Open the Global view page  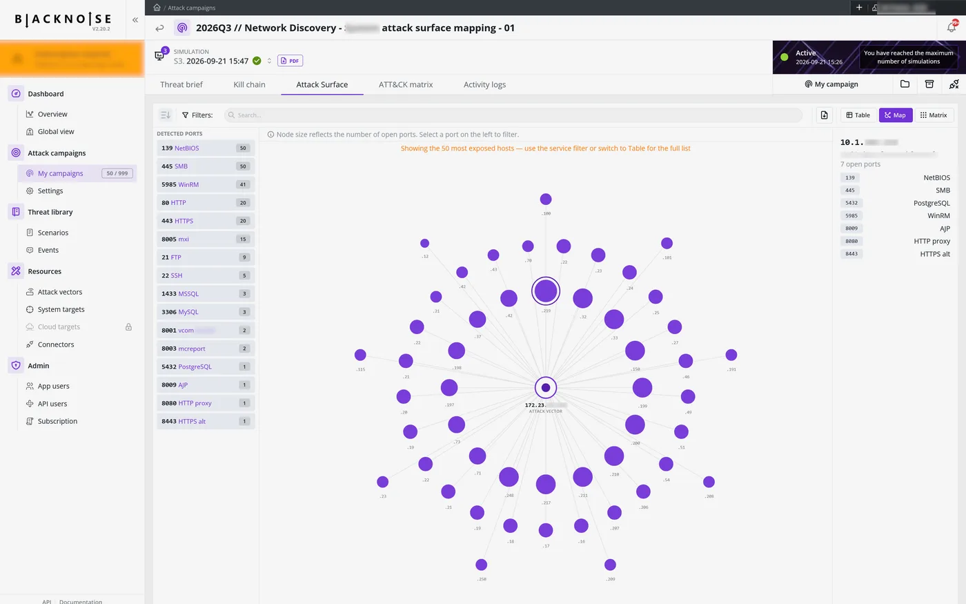tap(56, 132)
